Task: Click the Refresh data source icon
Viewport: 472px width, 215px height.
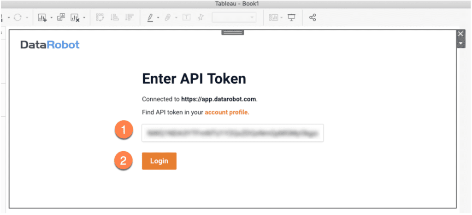Action: [x=18, y=18]
